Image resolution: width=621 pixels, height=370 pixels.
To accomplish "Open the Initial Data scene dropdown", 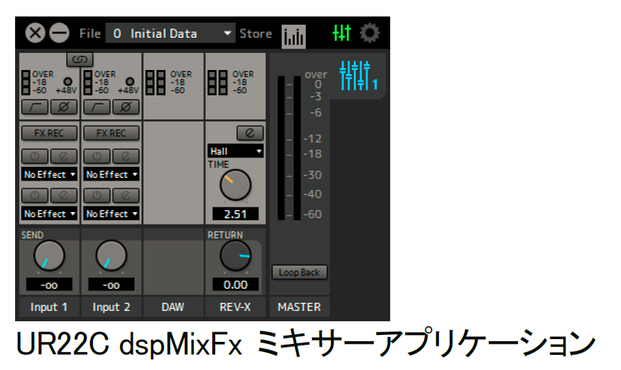I will pyautogui.click(x=170, y=33).
